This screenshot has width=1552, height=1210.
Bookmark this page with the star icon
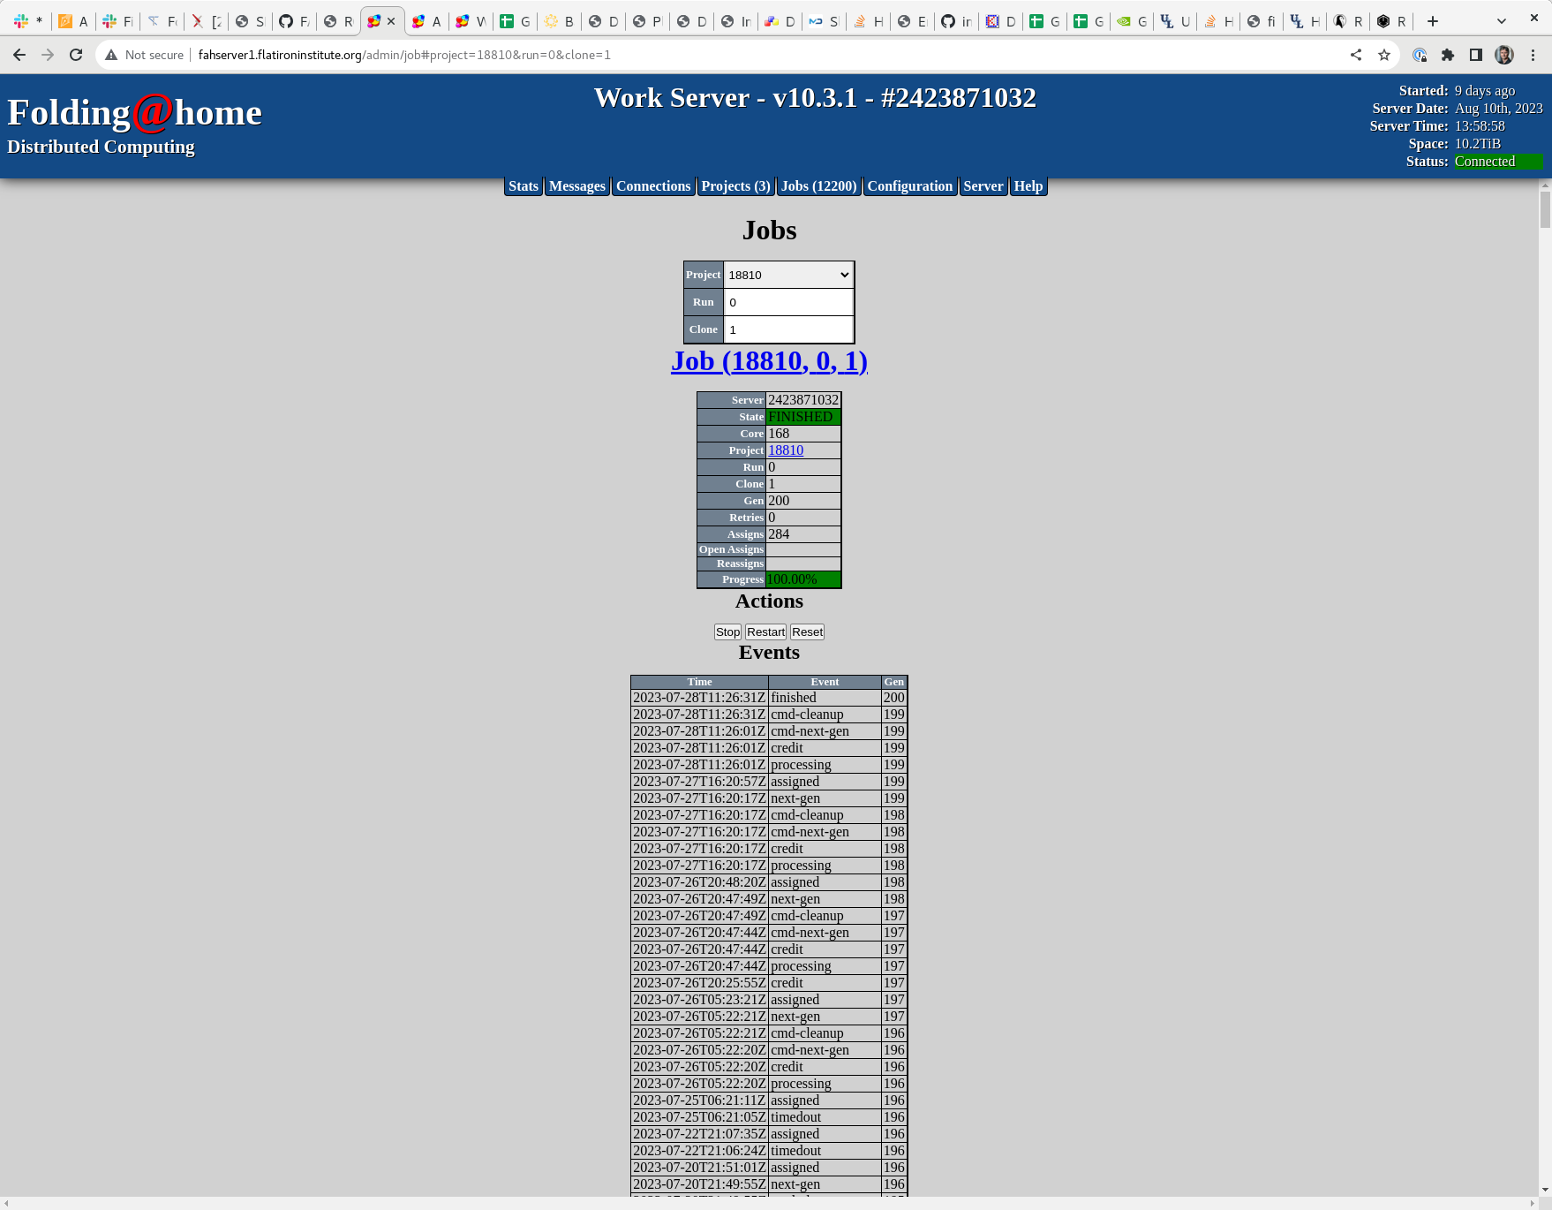[1384, 55]
